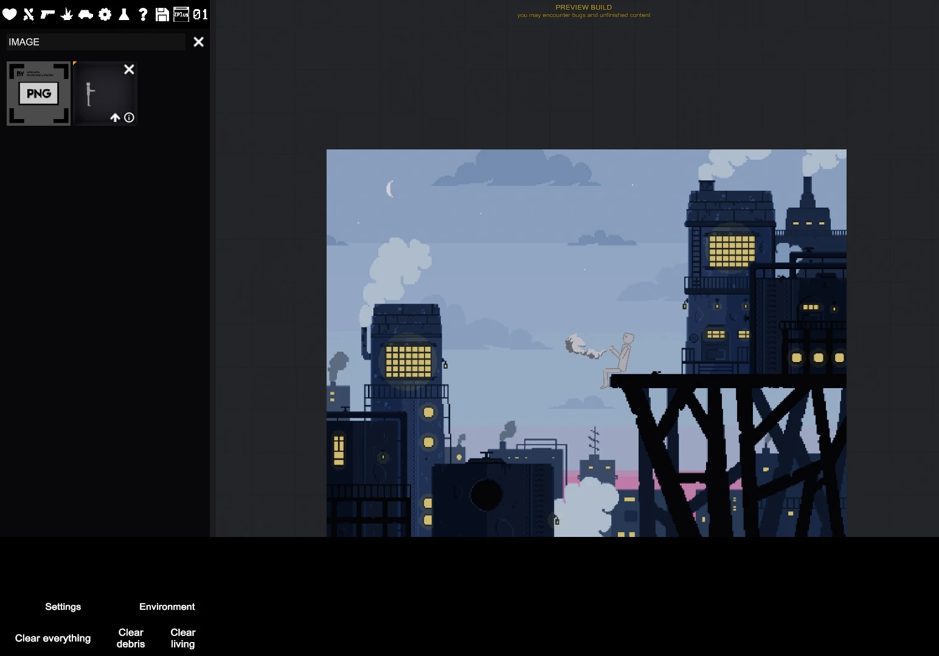Open the explosion explosives category
This screenshot has height=656, width=939.
tap(67, 14)
